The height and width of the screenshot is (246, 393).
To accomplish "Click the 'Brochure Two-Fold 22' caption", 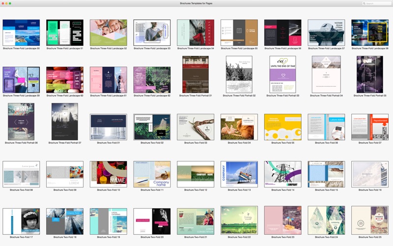I will pyautogui.click(x=239, y=237).
